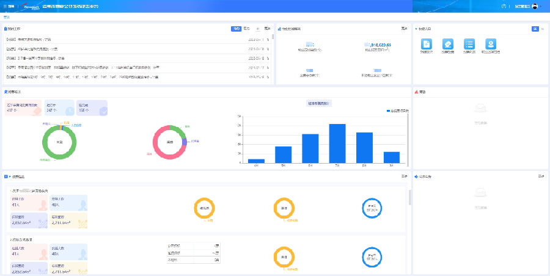
Task: Click the help question mark icon
Action: click(x=504, y=6)
